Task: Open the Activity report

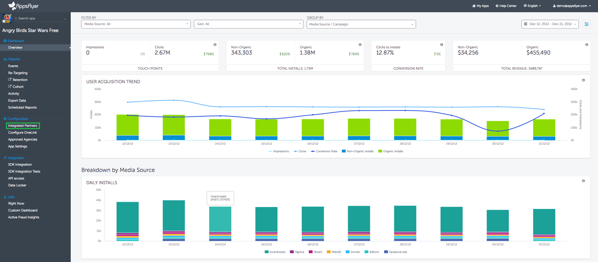Action: [13, 94]
